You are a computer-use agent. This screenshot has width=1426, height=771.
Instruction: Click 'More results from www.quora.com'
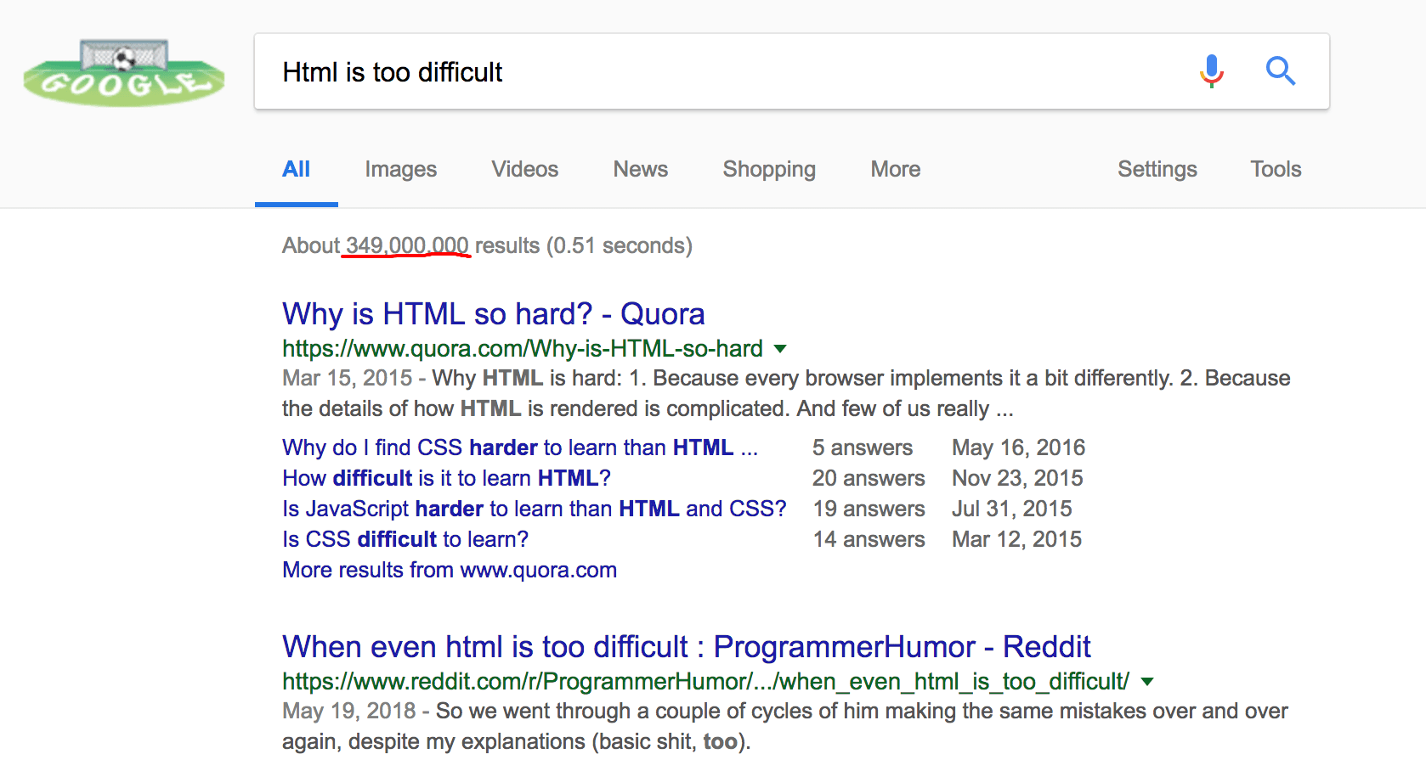click(x=450, y=570)
